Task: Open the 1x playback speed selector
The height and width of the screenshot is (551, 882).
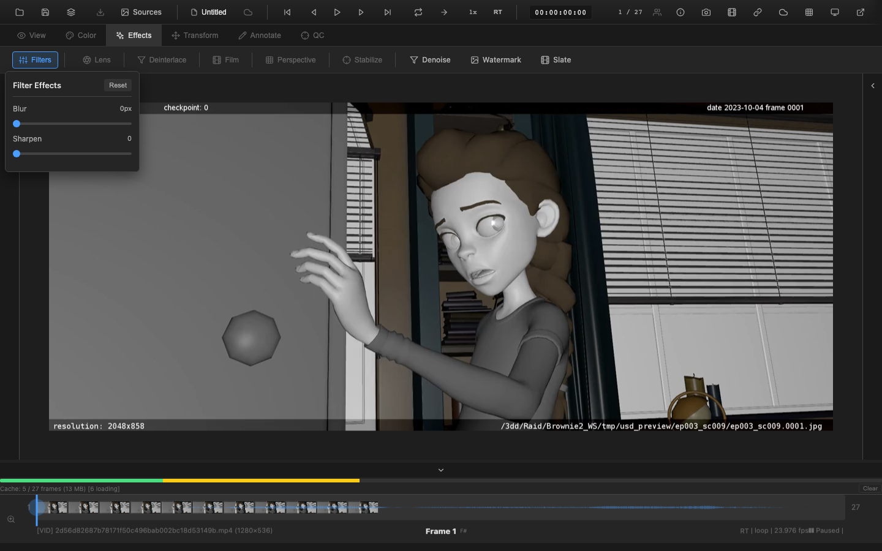Action: [x=473, y=12]
